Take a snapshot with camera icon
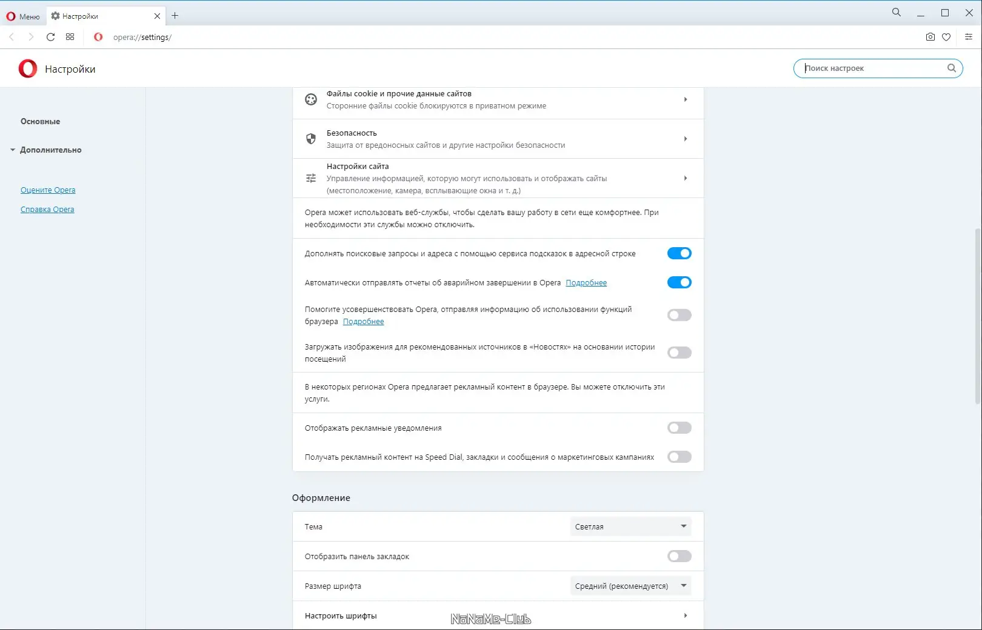The height and width of the screenshot is (630, 982). click(930, 37)
